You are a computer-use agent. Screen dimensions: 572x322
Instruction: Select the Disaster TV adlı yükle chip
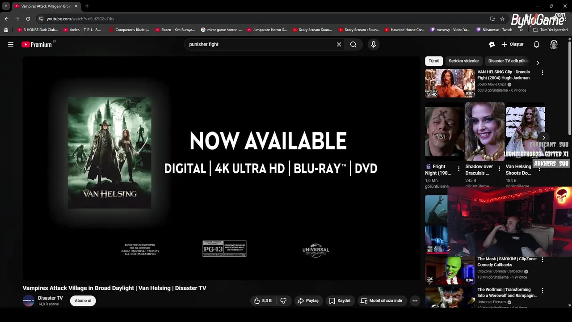point(508,61)
